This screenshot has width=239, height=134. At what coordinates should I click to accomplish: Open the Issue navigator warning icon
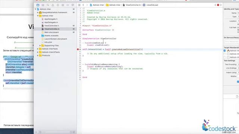point(53,5)
